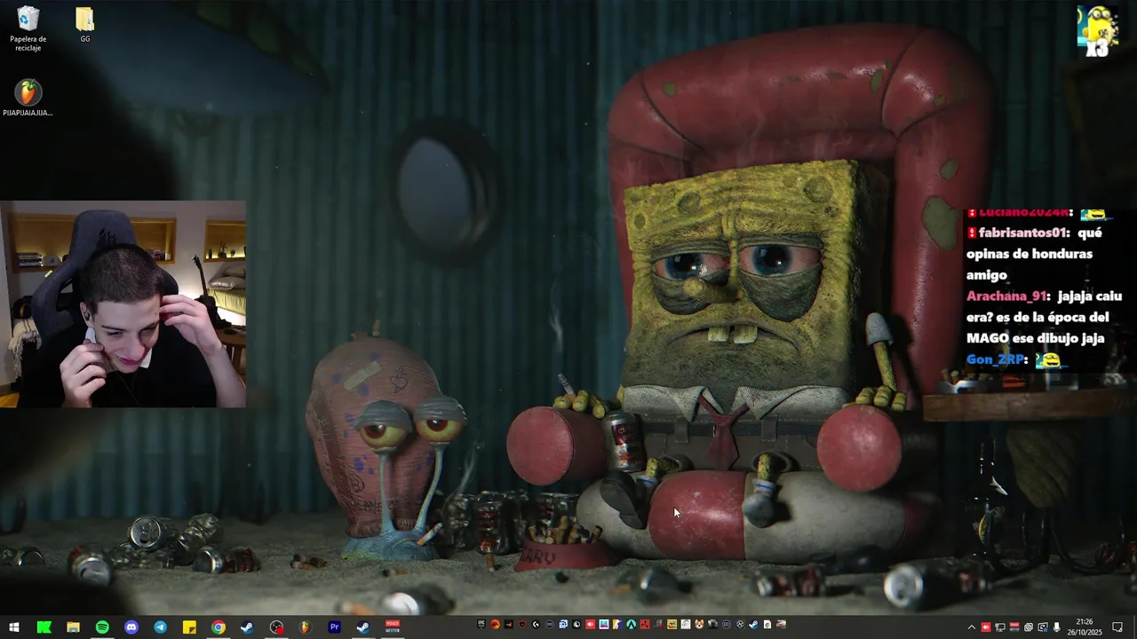Select the GG folder on desktop
Viewport: 1137px width, 639px height.
[x=85, y=25]
